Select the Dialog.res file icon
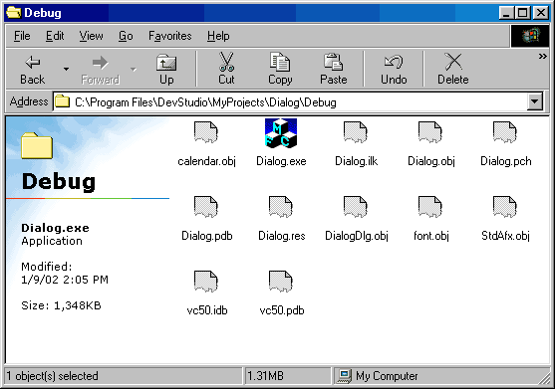555x389 pixels. [x=281, y=207]
